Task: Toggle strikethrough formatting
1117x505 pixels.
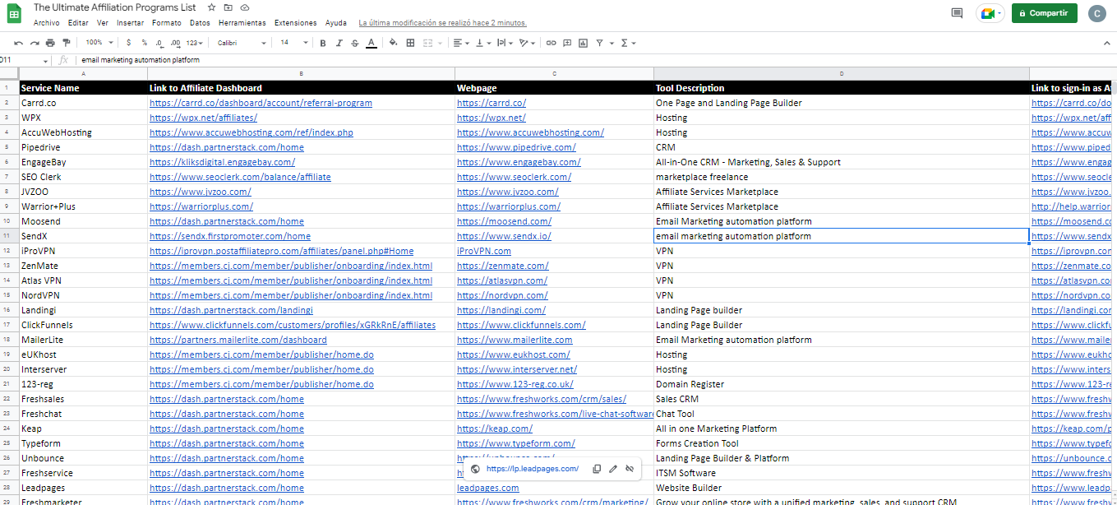Action: click(x=354, y=43)
